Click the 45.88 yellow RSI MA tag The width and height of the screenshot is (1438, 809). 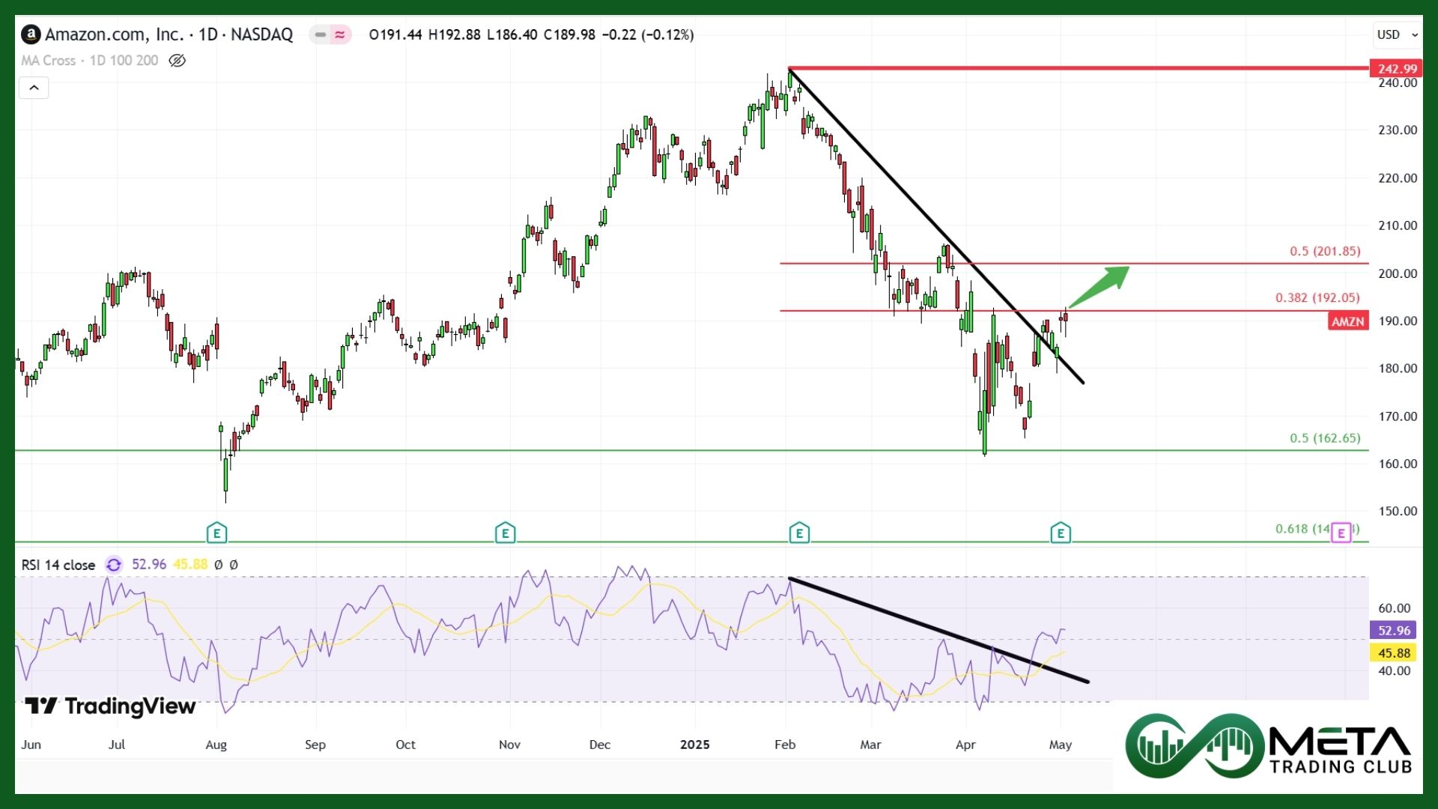tap(1393, 653)
